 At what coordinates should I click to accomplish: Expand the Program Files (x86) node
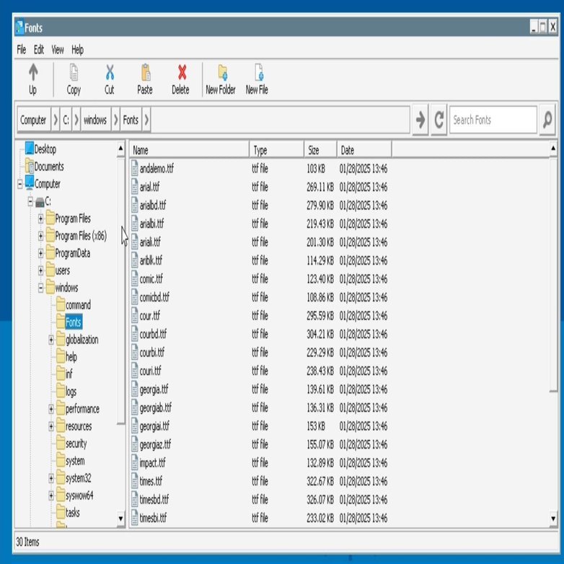pyautogui.click(x=40, y=236)
